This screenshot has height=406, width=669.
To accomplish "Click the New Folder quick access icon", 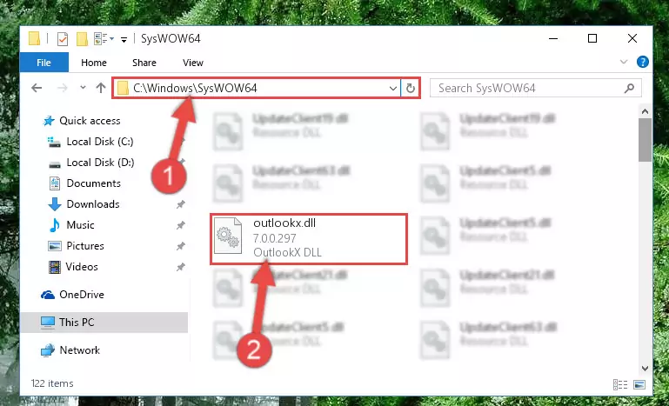I will [x=82, y=39].
